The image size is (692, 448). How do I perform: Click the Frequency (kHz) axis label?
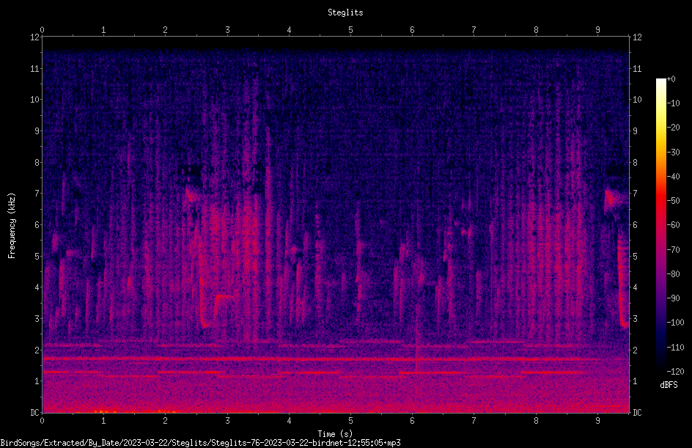point(12,226)
